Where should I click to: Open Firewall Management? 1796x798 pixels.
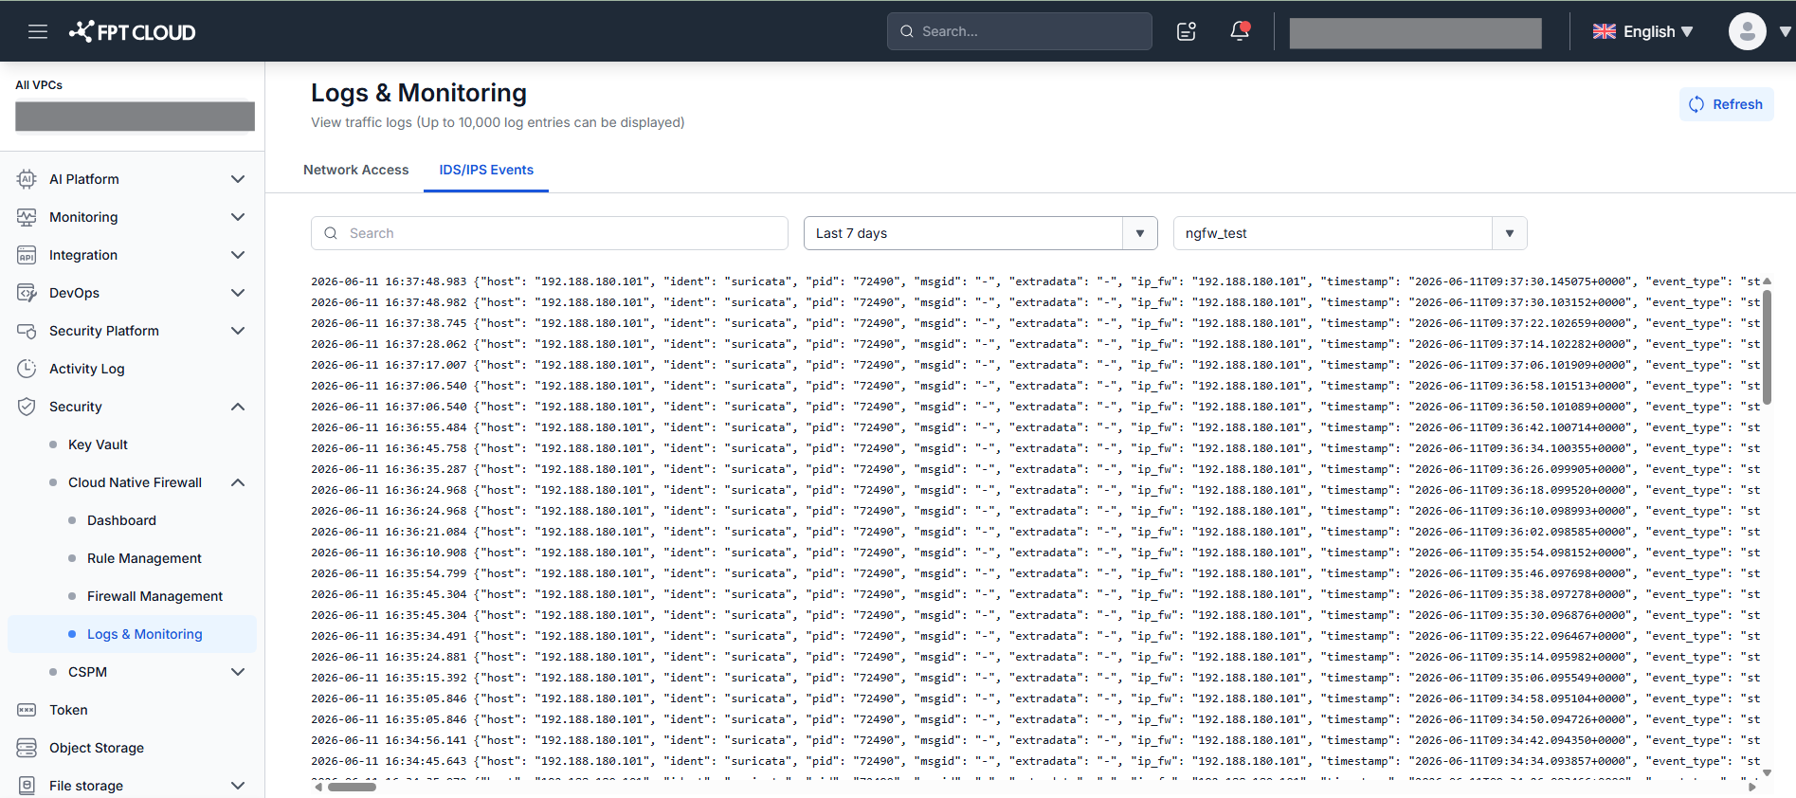[x=154, y=596]
